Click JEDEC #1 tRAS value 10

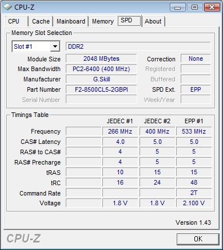[x=120, y=172]
